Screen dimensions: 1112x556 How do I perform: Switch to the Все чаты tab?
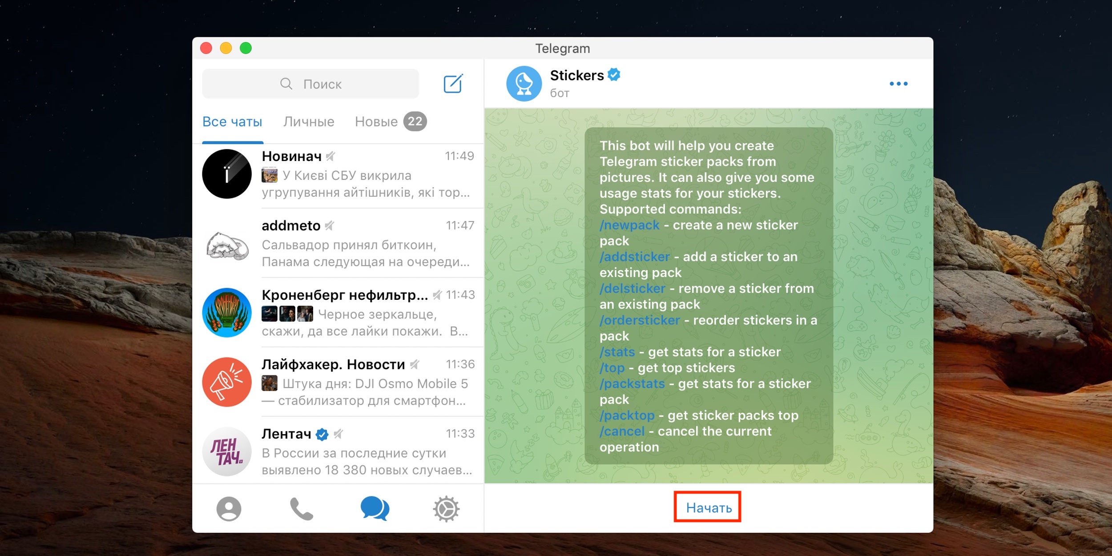[232, 121]
